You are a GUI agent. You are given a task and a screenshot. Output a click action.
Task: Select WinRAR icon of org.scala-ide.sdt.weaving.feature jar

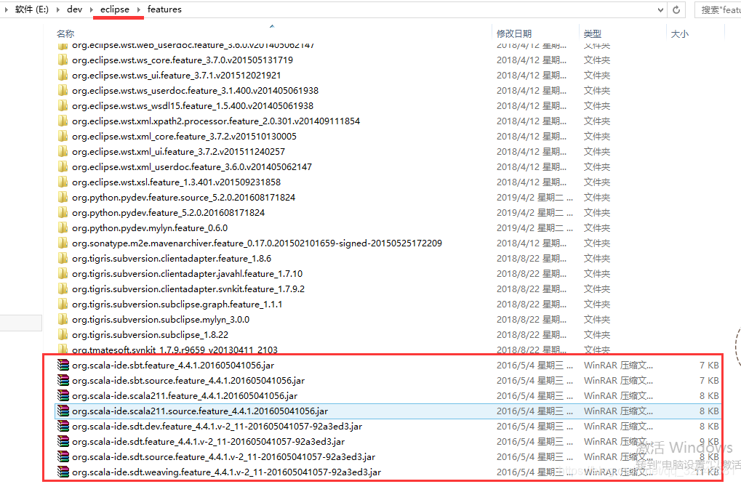63,472
